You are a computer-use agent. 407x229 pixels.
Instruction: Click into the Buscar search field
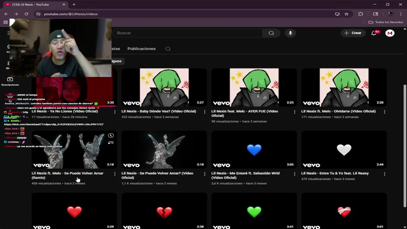pos(188,33)
